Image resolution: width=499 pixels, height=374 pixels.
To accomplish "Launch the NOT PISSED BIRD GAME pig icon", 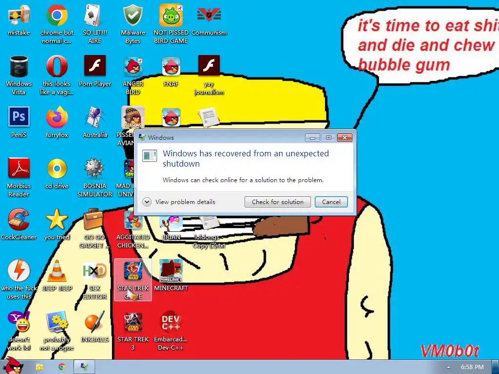I will coord(171,24).
